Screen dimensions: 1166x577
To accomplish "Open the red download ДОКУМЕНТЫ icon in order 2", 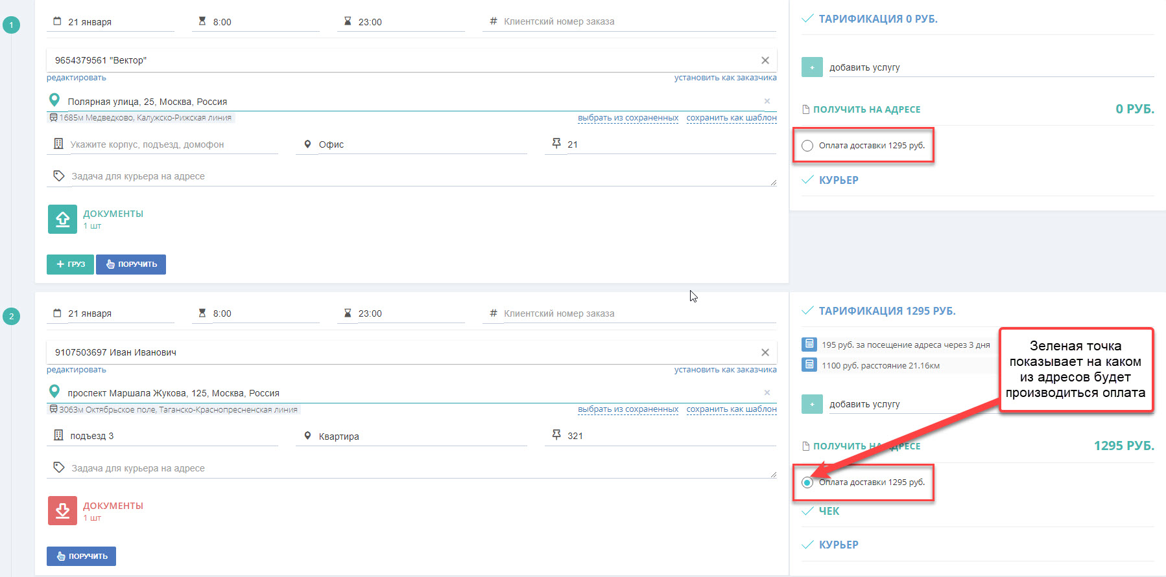I will click(x=62, y=510).
